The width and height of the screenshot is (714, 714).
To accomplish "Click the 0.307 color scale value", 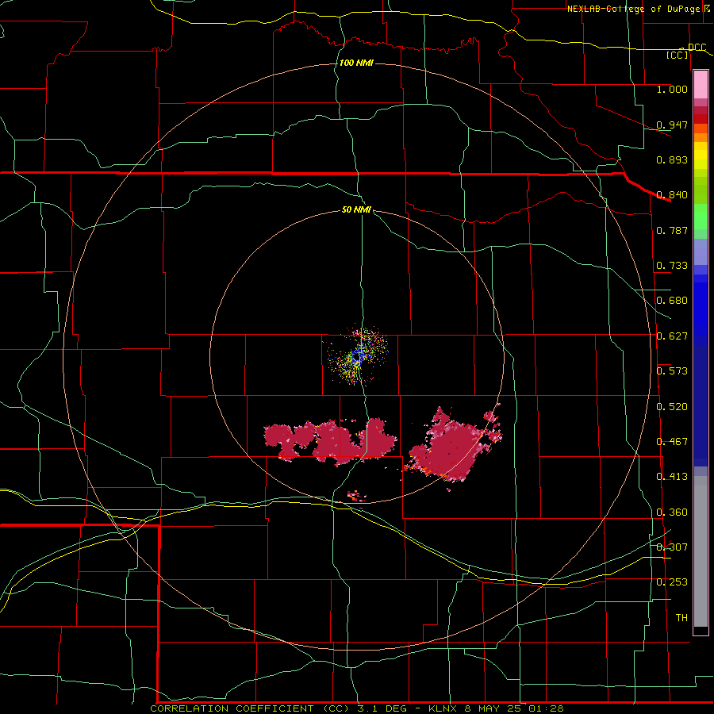I will point(672,547).
